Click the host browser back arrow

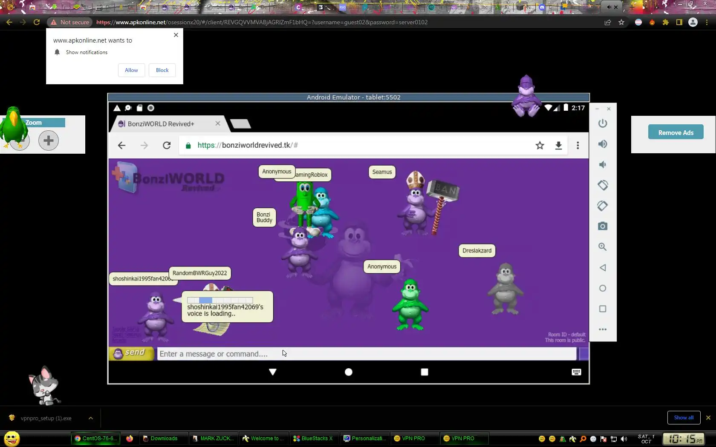(9, 22)
